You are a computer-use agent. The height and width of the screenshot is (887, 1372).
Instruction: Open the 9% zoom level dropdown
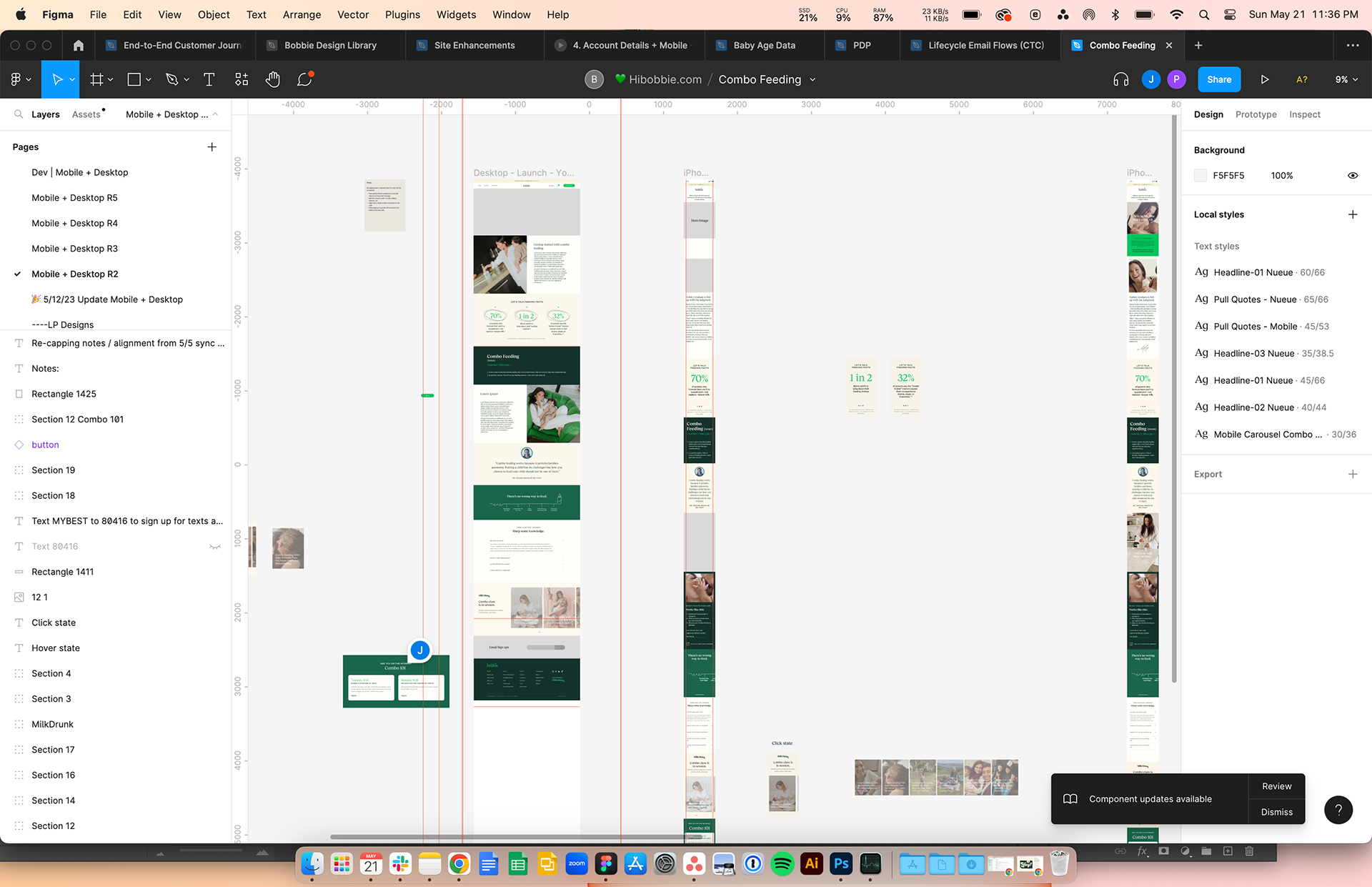(x=1346, y=79)
